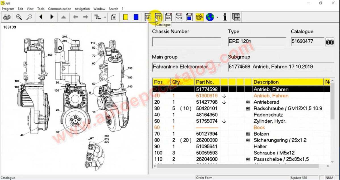Open the camera icon for Bolzen row
The image size is (340, 180).
(248, 134)
